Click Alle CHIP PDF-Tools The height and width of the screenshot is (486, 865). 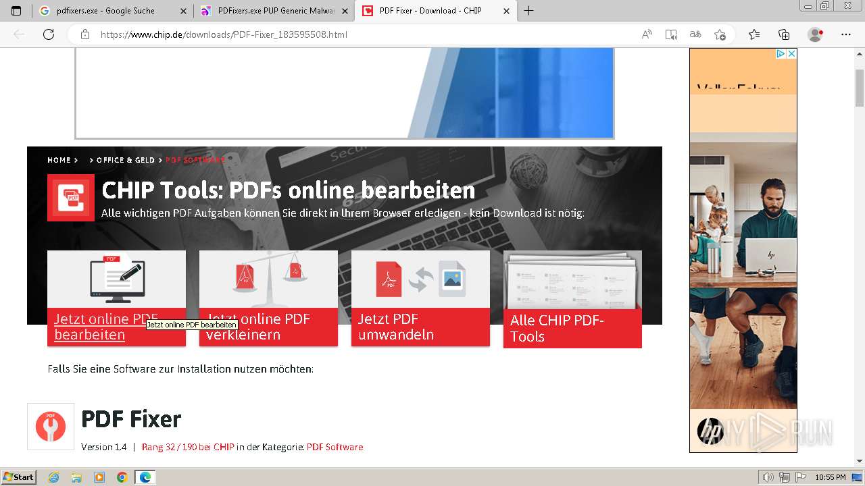point(557,329)
